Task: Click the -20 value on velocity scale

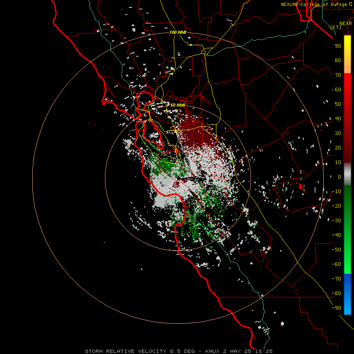Action: pos(336,206)
